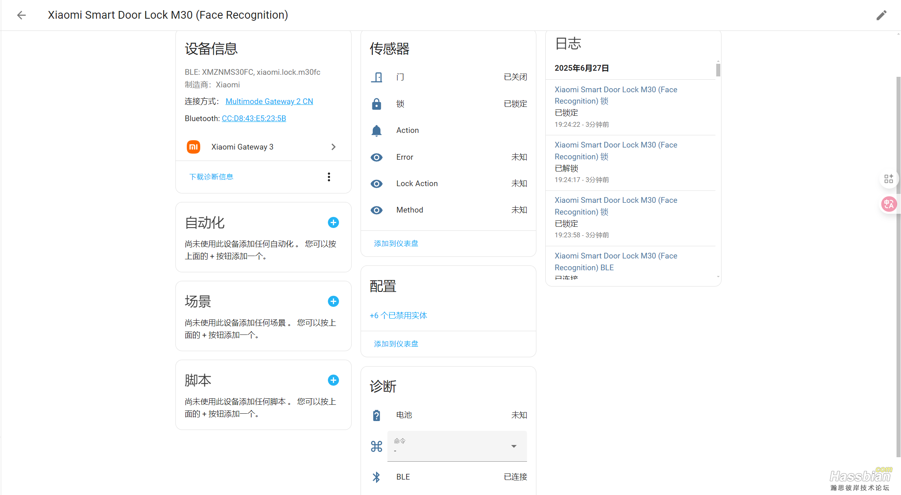Click the Bluetooth icon beside BLE

point(376,477)
